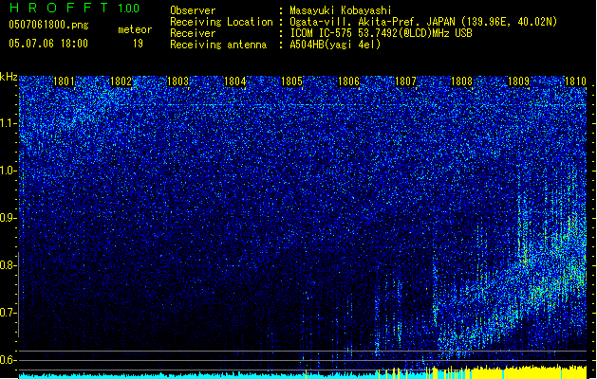Click the 1801 time marker
The height and width of the screenshot is (379, 597).
[x=64, y=81]
